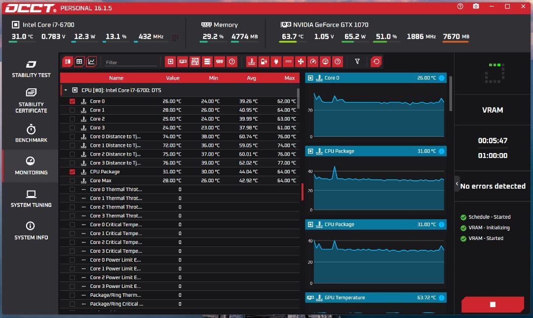Viewport: 533px width, 318px height.
Task: Click the sensor table vertical scrollbar
Action: pos(298,99)
